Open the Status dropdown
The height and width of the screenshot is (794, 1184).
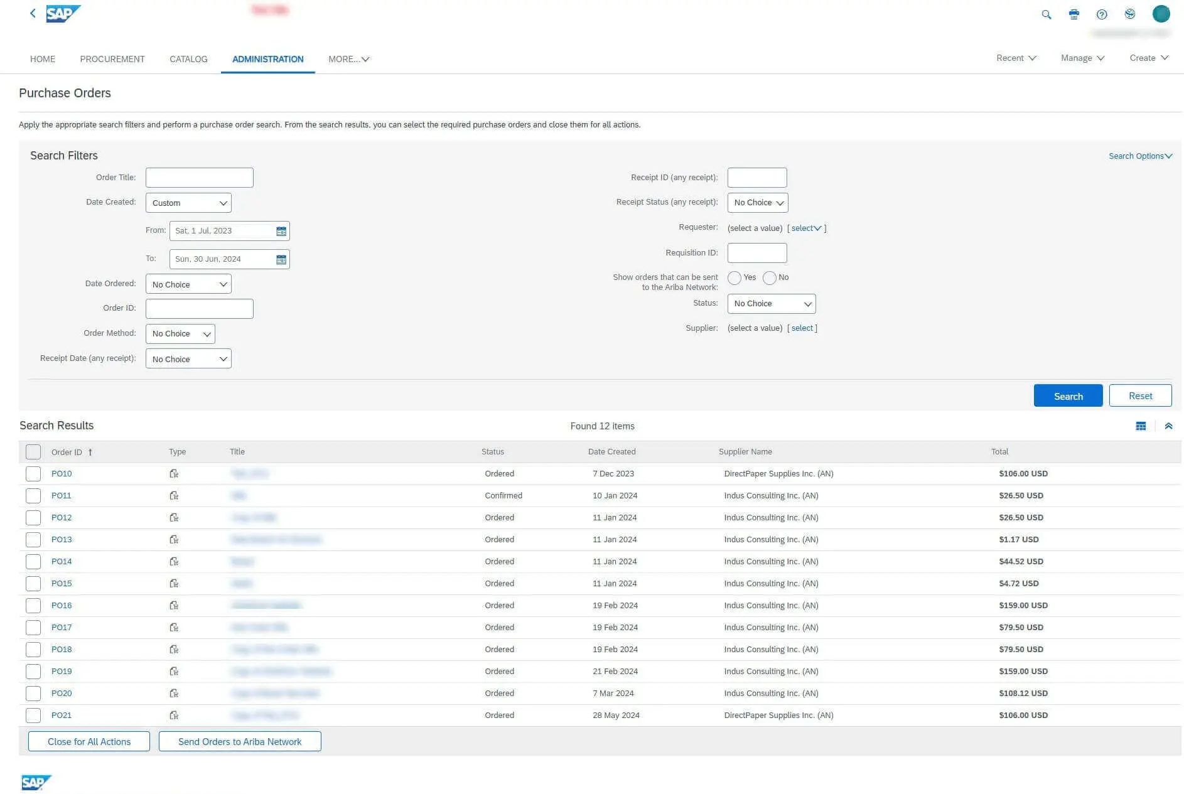click(x=772, y=304)
